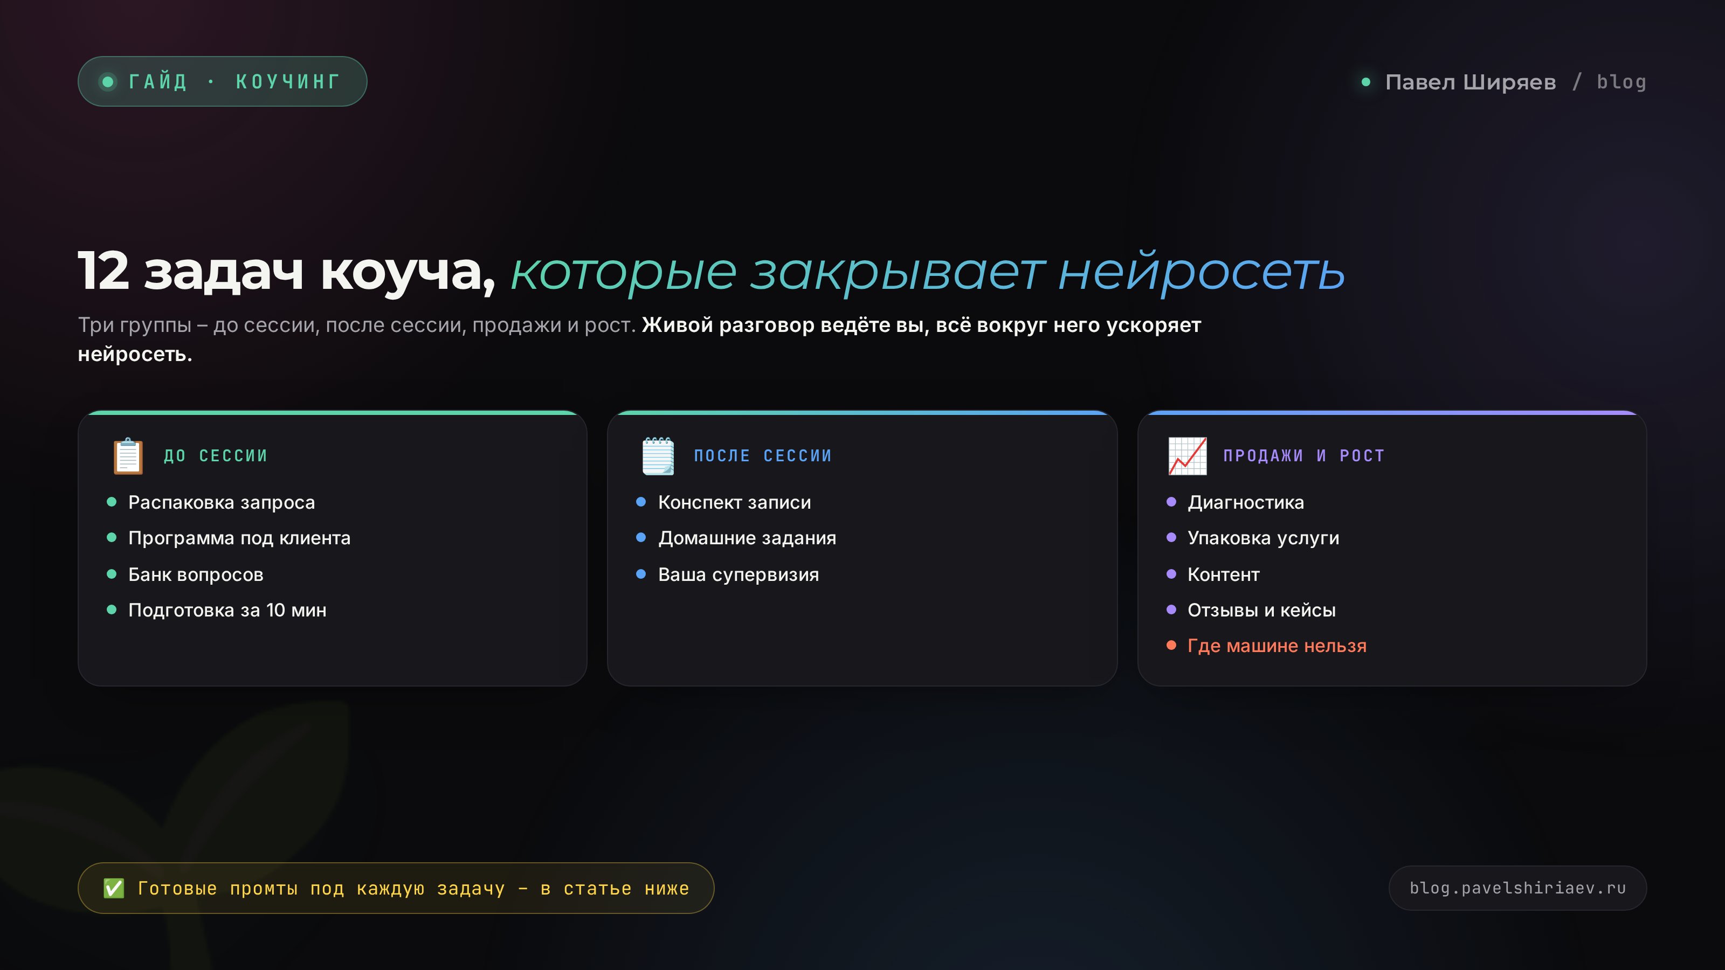Open the blog link after the slash

point(1621,82)
